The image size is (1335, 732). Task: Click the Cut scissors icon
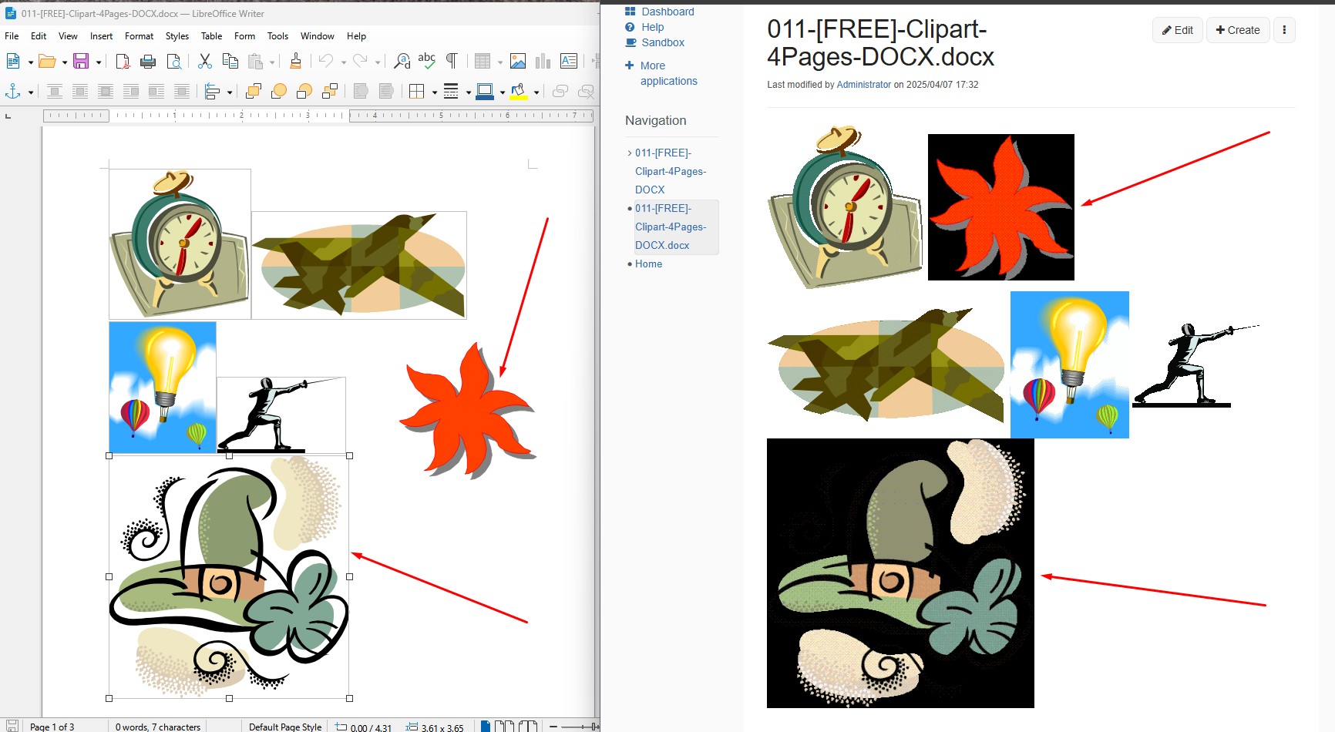pos(204,62)
